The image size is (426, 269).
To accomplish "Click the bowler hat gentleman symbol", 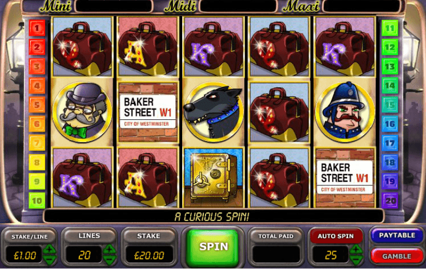I will tap(83, 112).
